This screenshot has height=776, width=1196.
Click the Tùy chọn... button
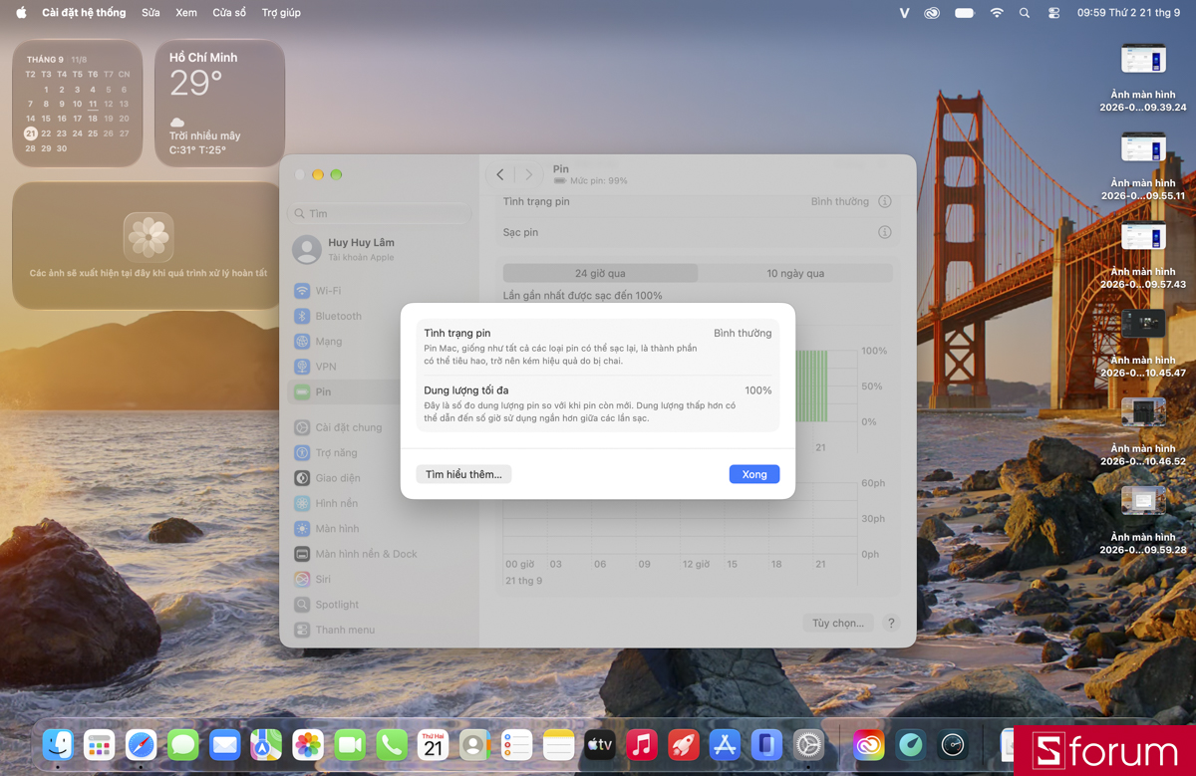tap(837, 623)
